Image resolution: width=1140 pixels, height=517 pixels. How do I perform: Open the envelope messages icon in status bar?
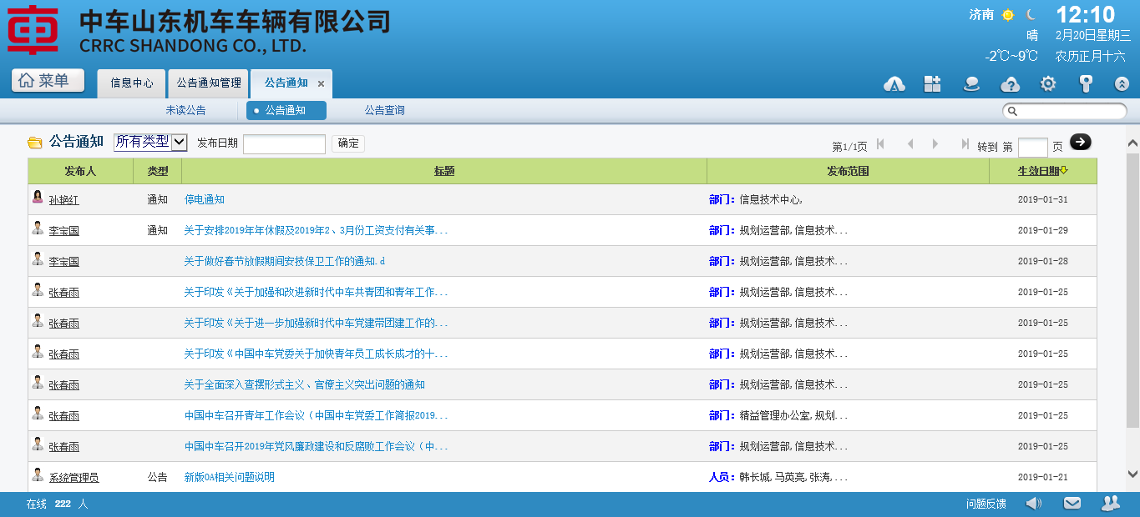[1072, 504]
